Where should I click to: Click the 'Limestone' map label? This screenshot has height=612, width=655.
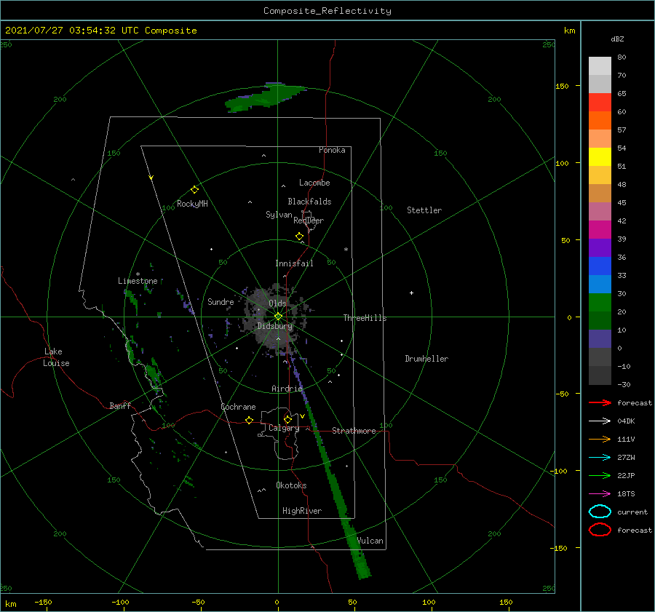pos(138,281)
